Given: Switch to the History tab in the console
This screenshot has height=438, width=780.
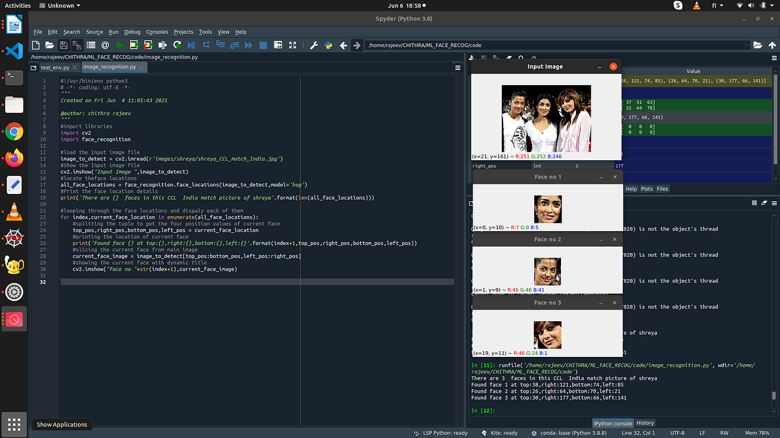Looking at the screenshot, I should point(645,422).
